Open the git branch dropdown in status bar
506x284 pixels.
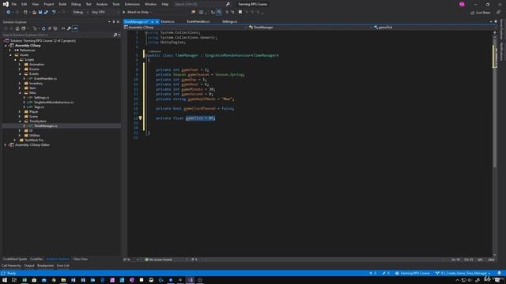[x=463, y=273]
